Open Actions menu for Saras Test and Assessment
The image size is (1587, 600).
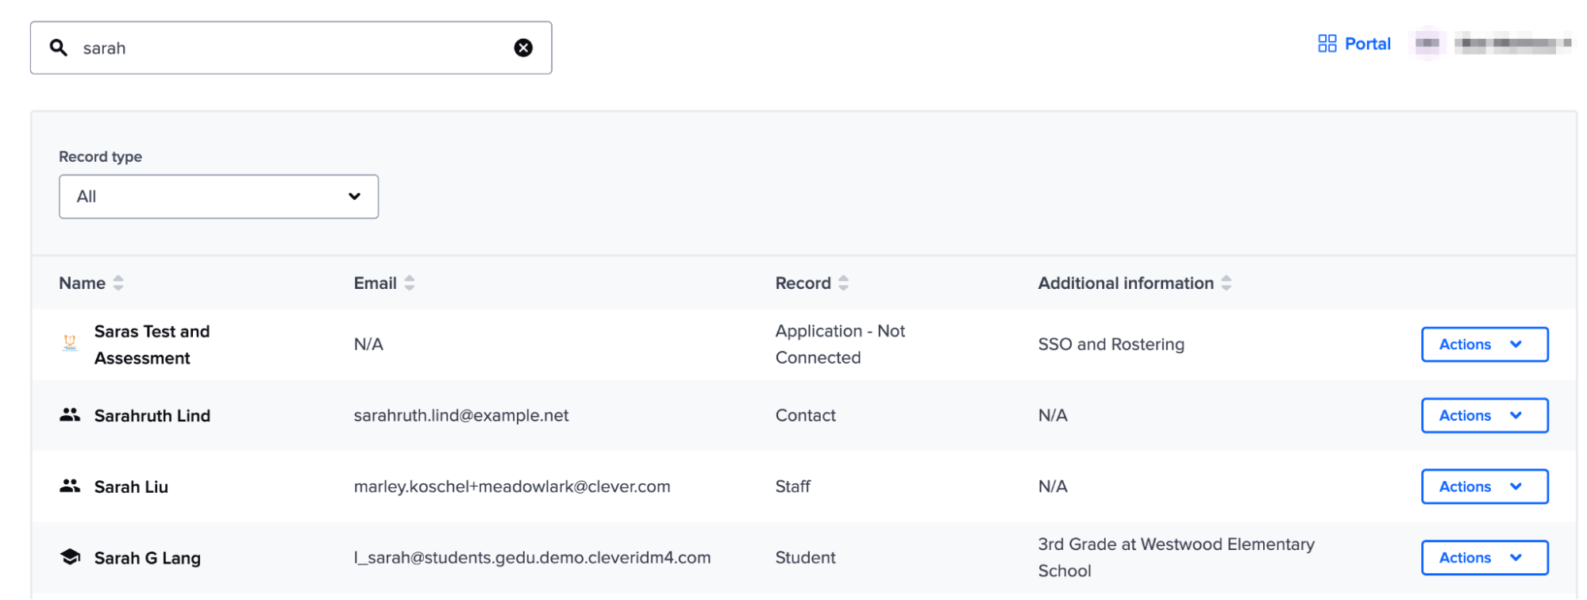tap(1484, 344)
